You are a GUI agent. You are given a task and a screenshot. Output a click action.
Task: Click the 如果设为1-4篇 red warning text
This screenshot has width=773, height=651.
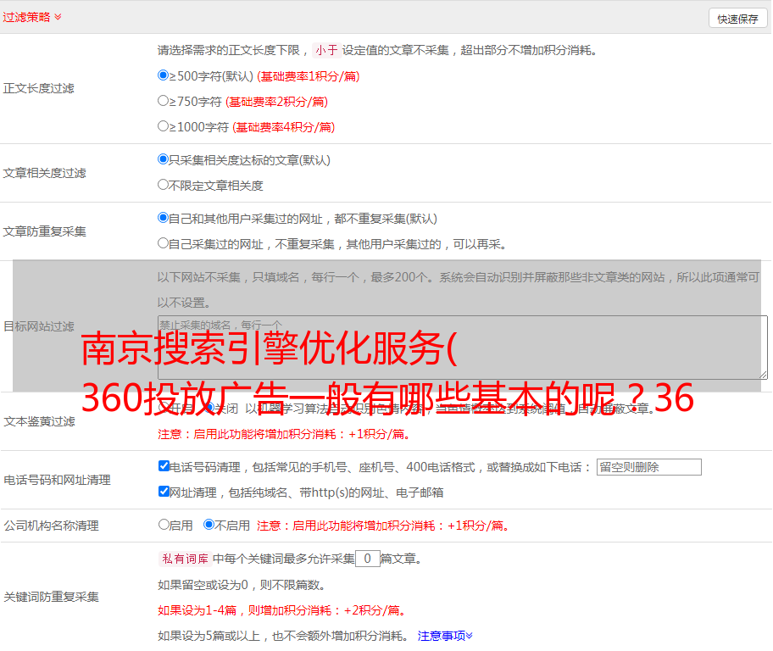[283, 610]
